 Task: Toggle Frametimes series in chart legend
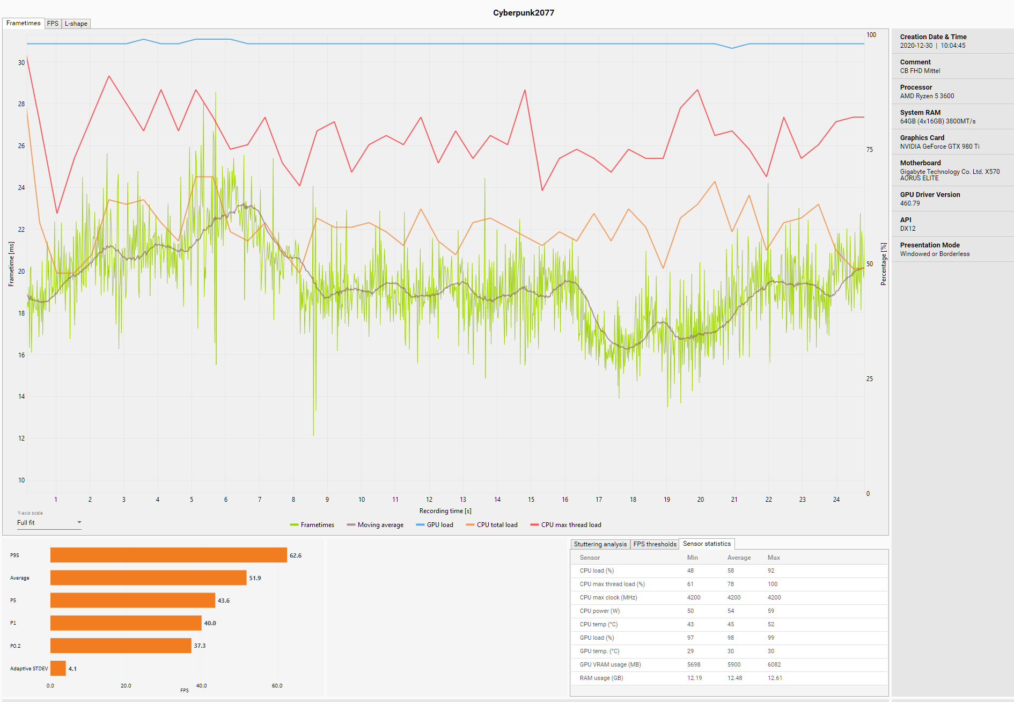312,525
